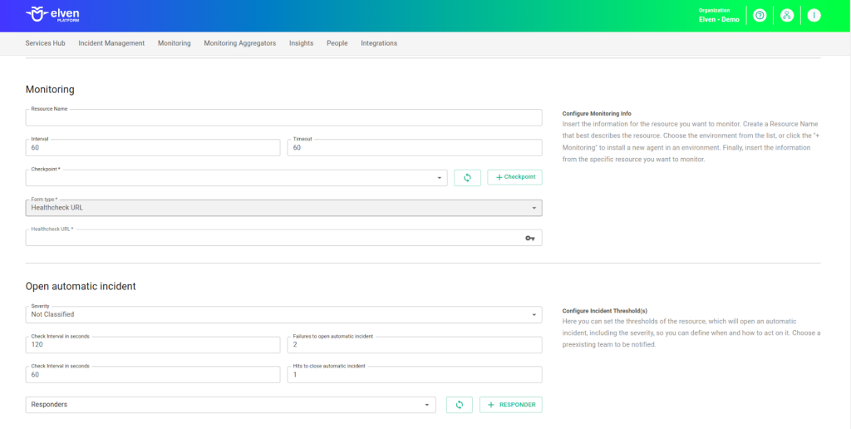This screenshot has width=851, height=429.
Task: Open the user profile avatar icon
Action: tap(814, 15)
